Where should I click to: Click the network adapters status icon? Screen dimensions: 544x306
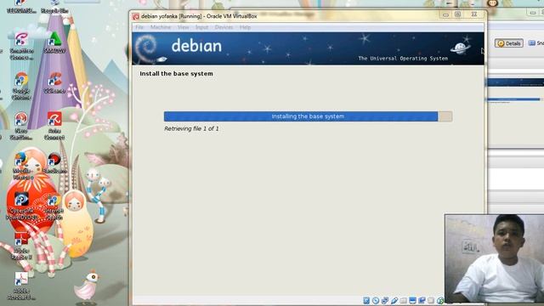pyautogui.click(x=385, y=300)
